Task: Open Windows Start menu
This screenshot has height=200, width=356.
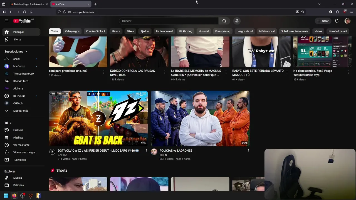Action: click(6, 196)
